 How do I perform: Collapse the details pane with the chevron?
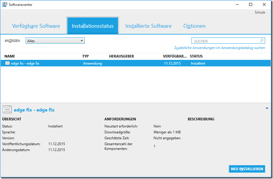(x=267, y=108)
